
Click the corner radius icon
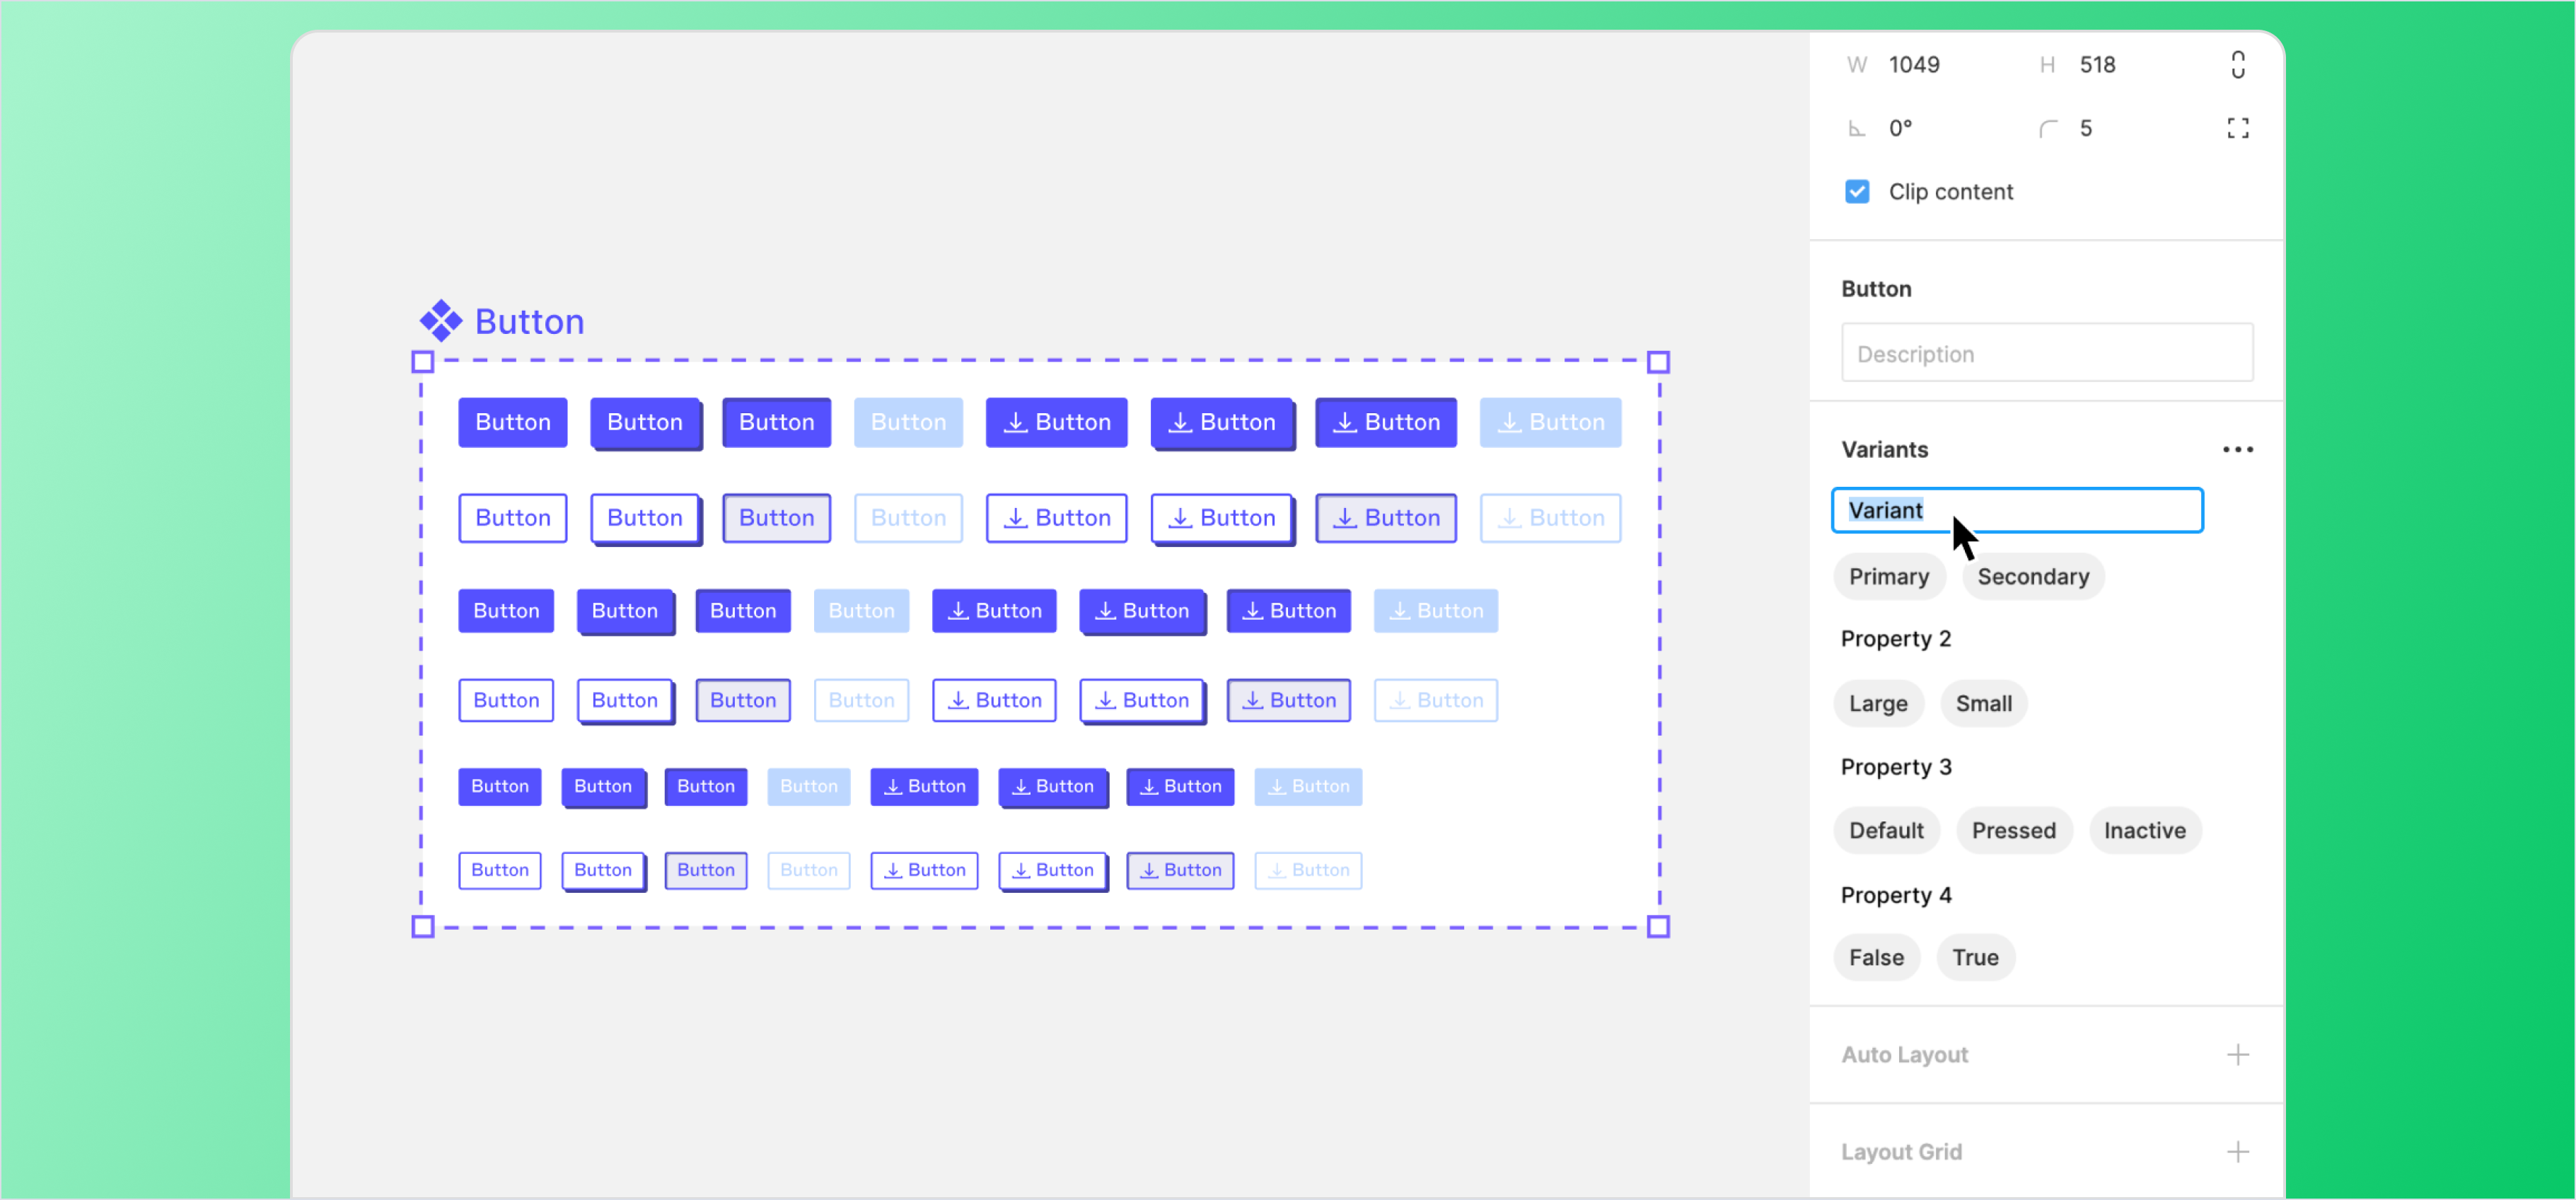2047,127
